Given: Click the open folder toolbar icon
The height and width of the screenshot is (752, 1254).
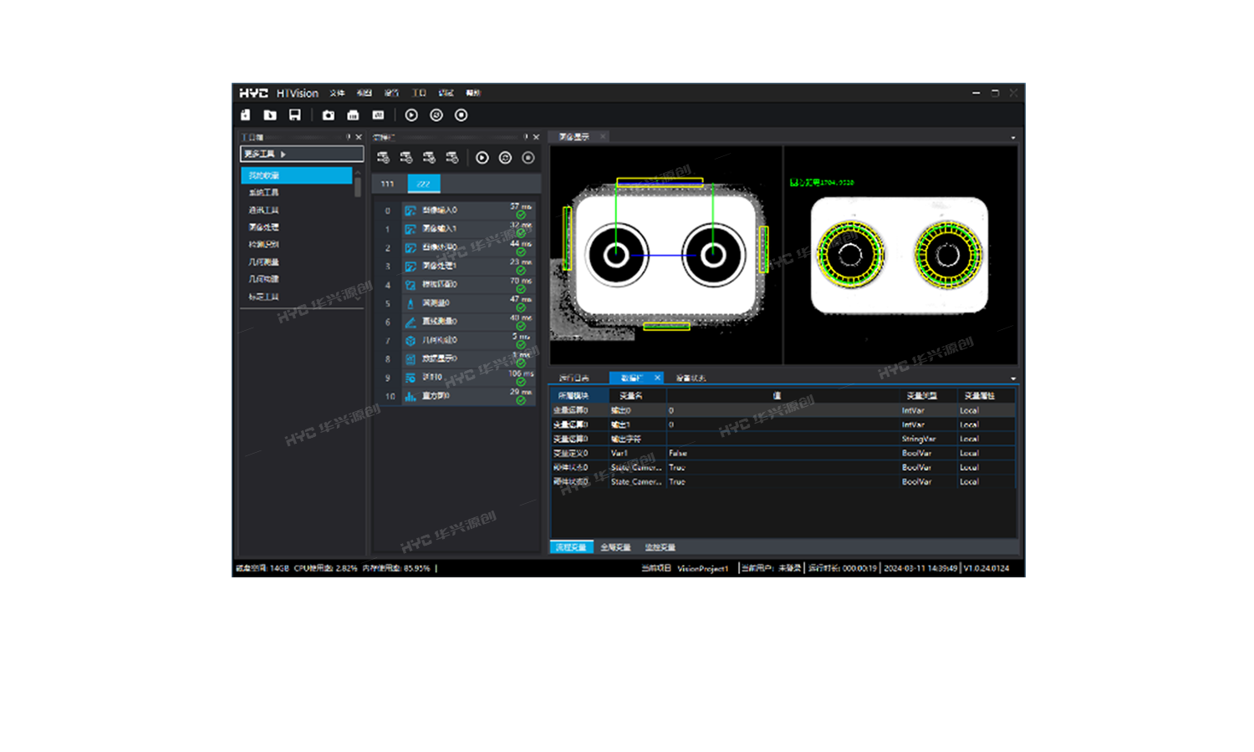Looking at the screenshot, I should tap(270, 115).
